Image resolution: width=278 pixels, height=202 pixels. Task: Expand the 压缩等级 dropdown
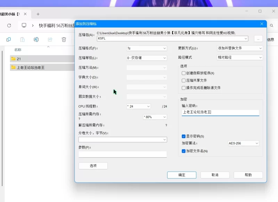[x=147, y=58]
